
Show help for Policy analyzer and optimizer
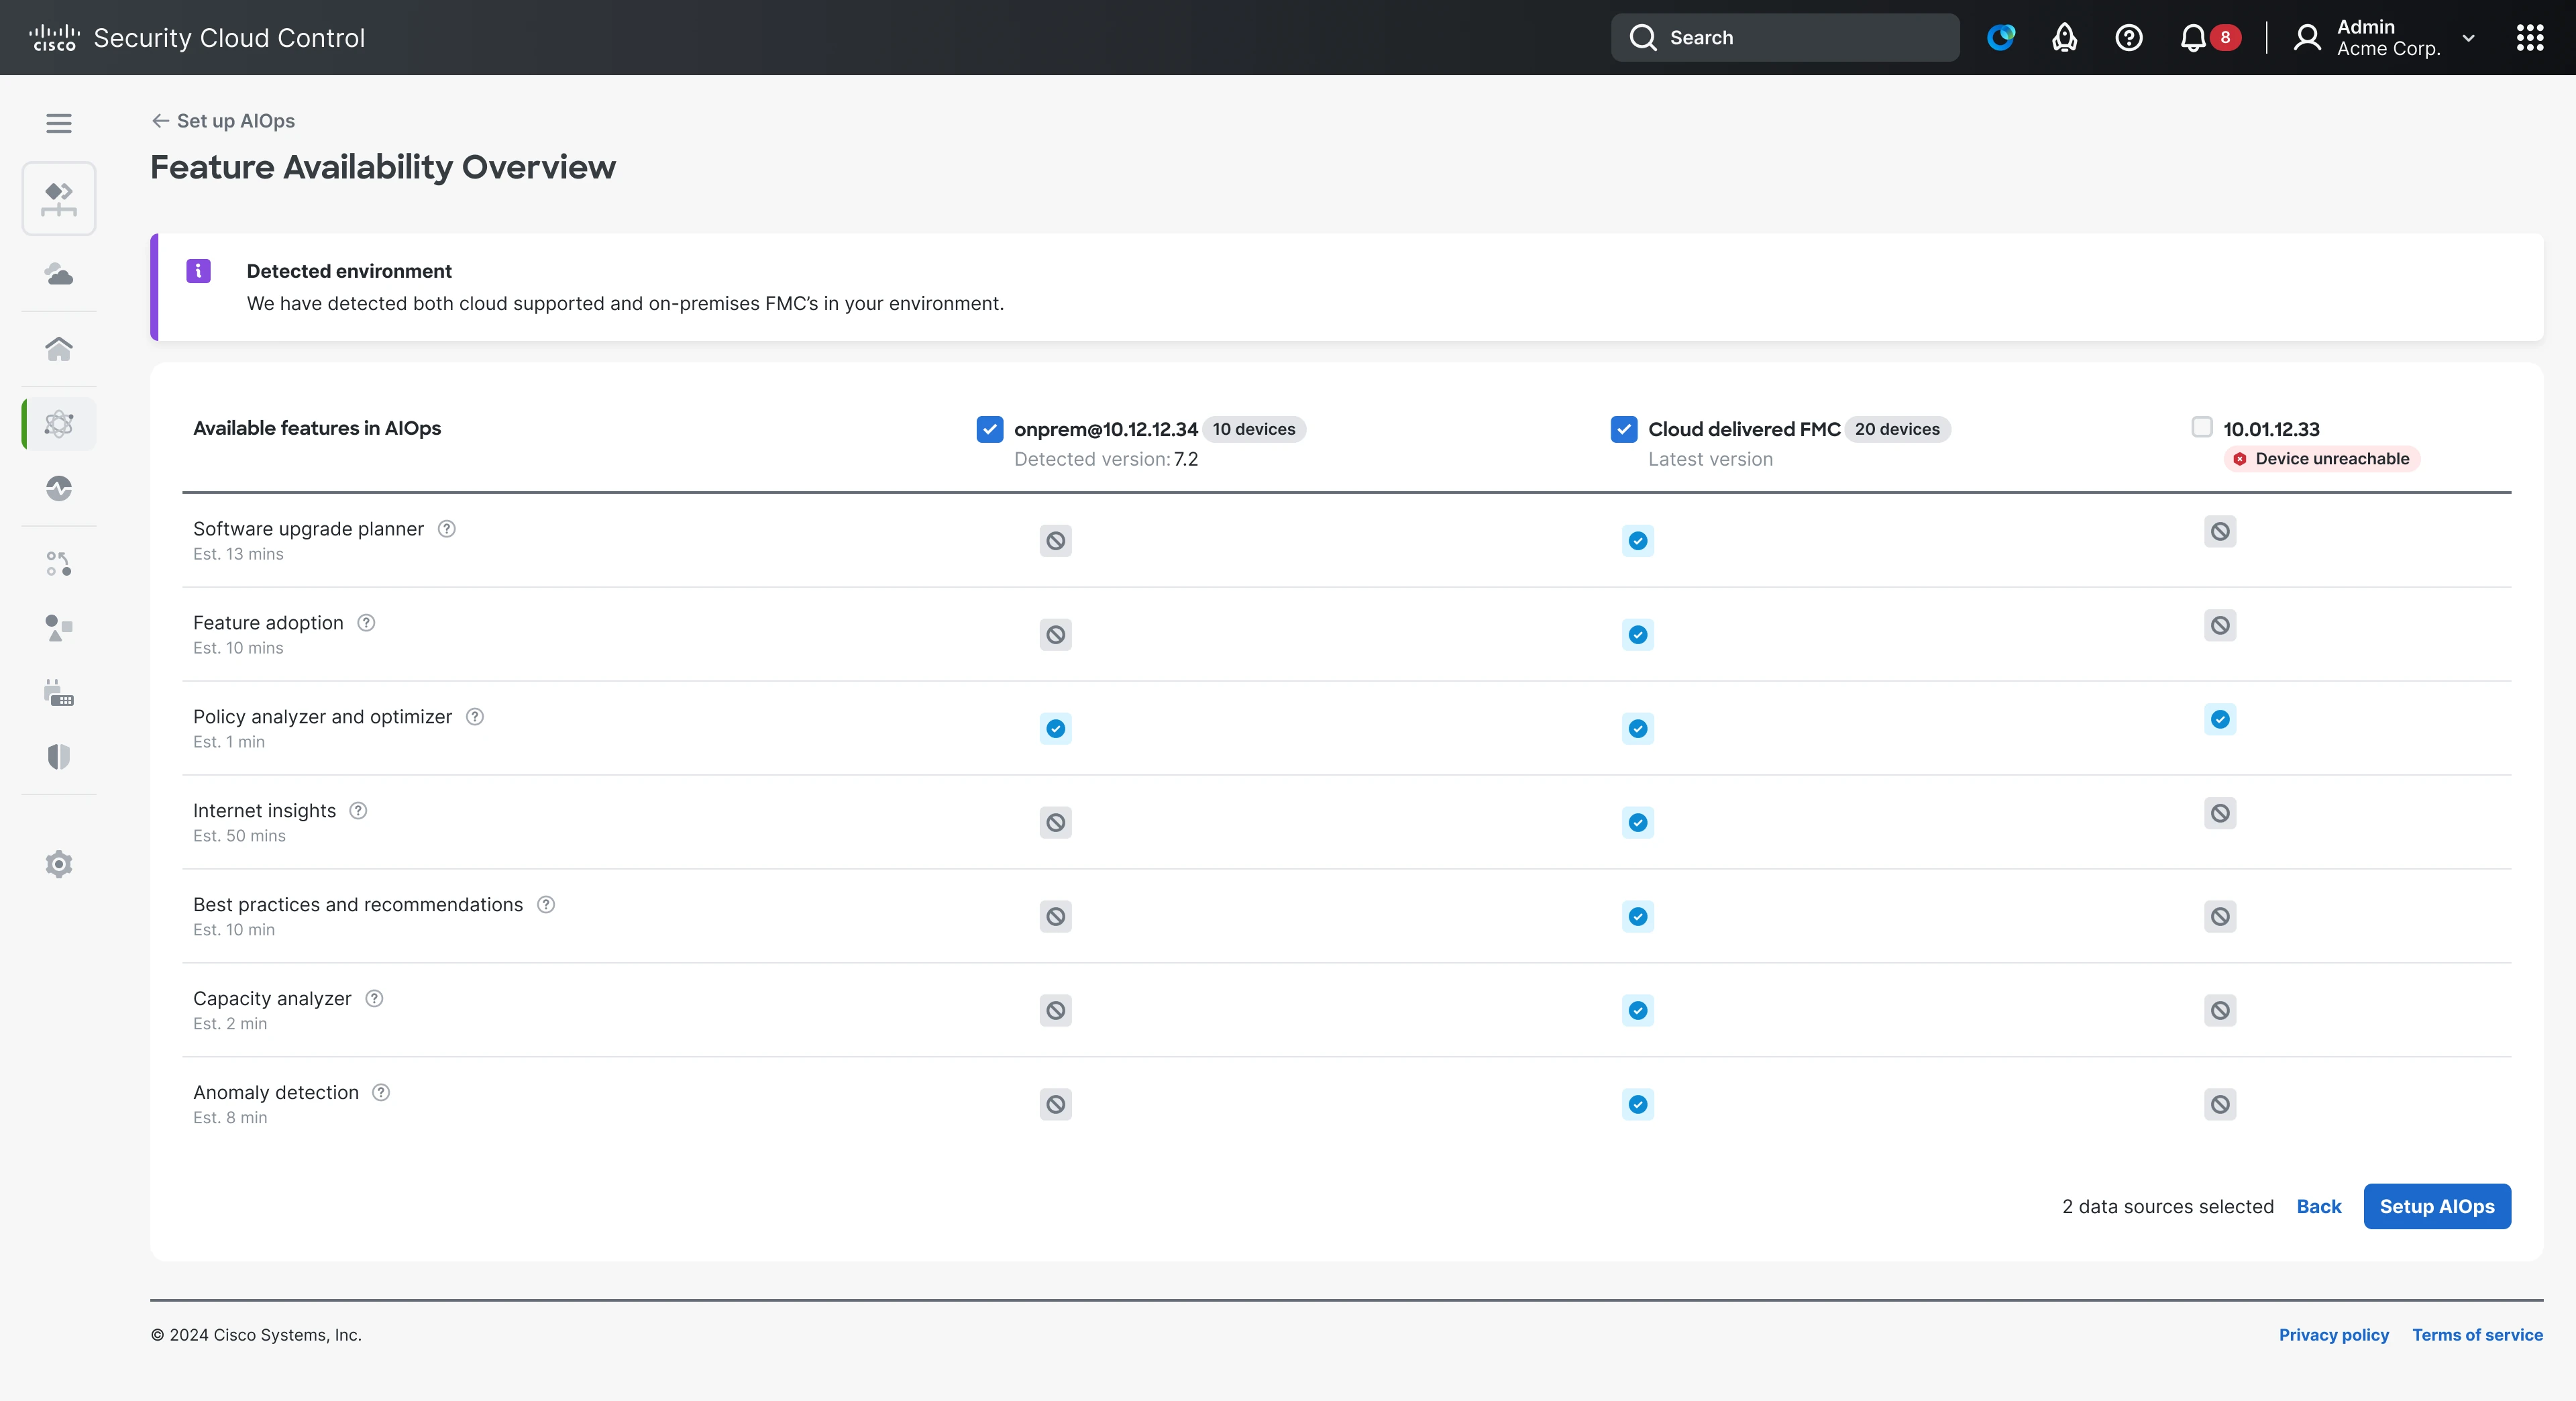pyautogui.click(x=475, y=717)
